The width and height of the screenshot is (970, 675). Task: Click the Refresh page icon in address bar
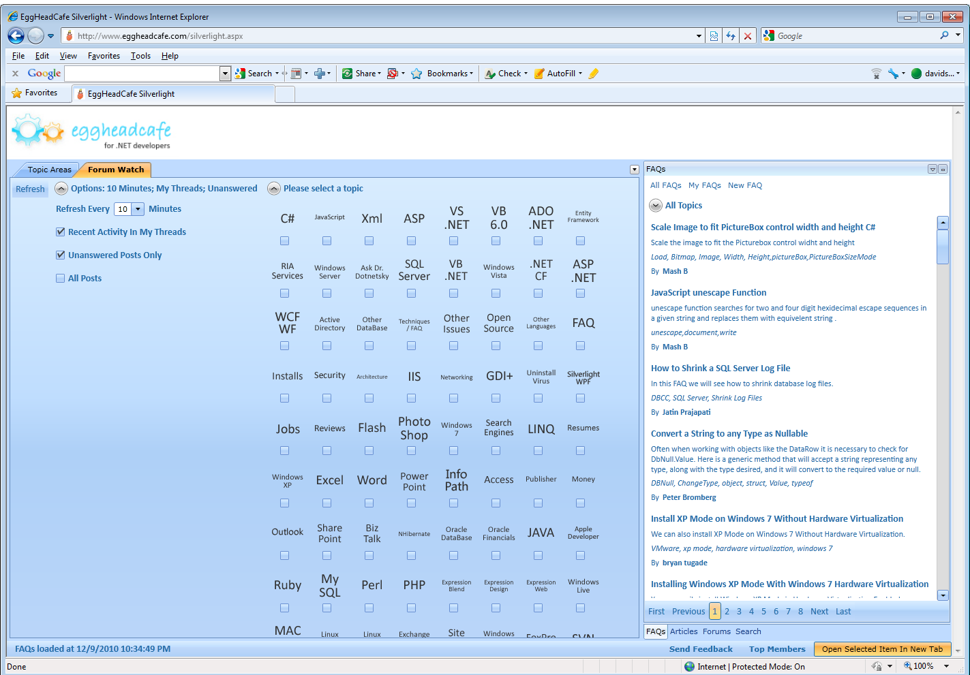click(x=731, y=36)
